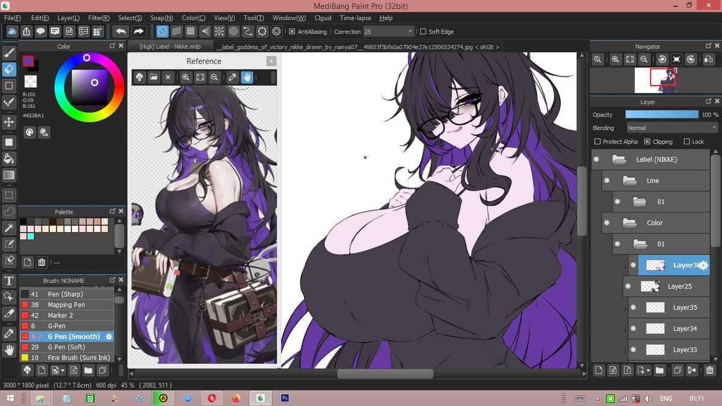Select the Eyedropper tool

(9, 331)
